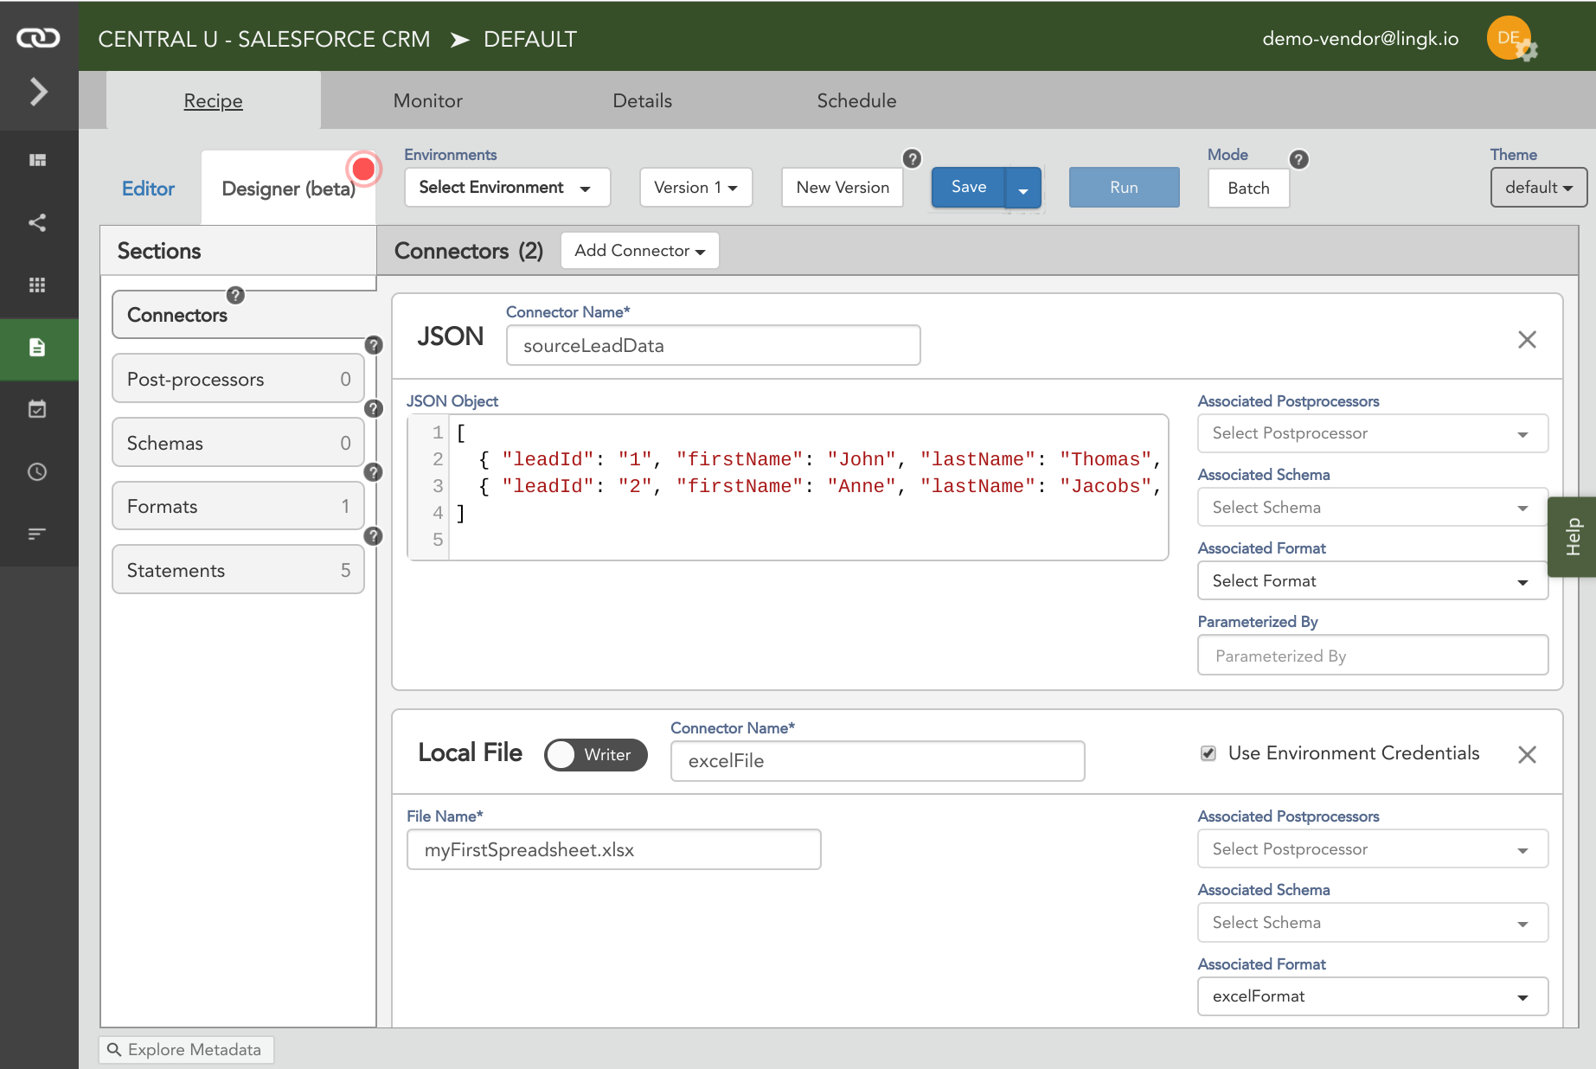Image resolution: width=1596 pixels, height=1069 pixels.
Task: Open the calendar check icon in the sidebar
Action: [x=37, y=409]
